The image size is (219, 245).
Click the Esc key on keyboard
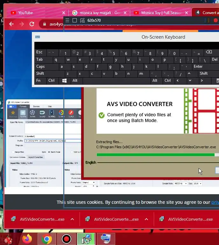pyautogui.click(x=40, y=52)
